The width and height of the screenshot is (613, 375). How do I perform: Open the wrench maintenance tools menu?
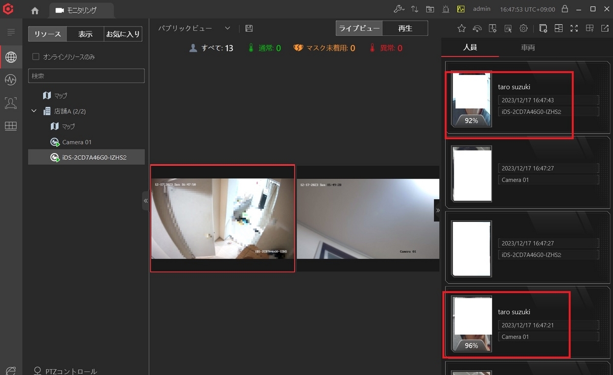pyautogui.click(x=399, y=9)
